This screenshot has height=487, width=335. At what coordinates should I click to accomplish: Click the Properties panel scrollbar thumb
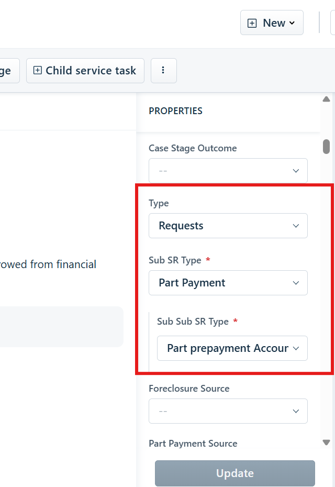[x=326, y=147]
